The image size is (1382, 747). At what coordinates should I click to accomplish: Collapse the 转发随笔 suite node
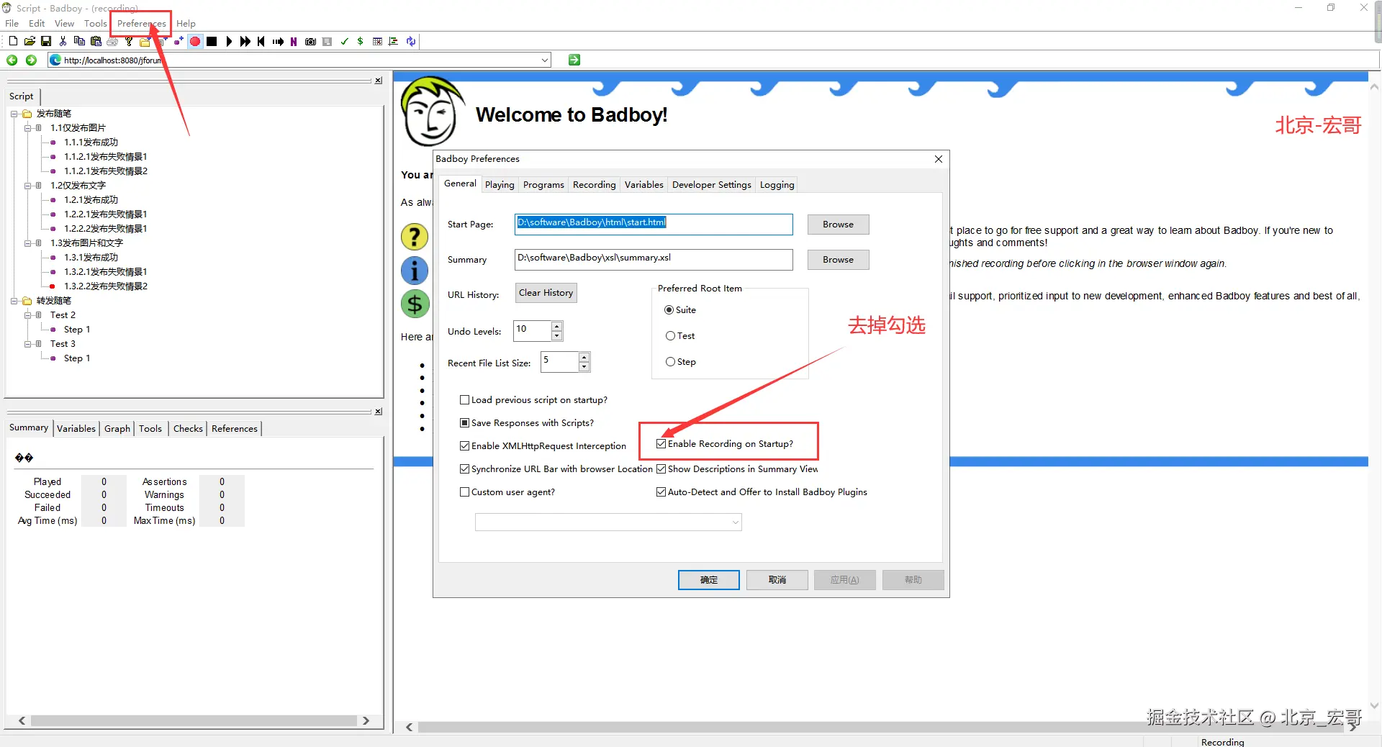(14, 301)
